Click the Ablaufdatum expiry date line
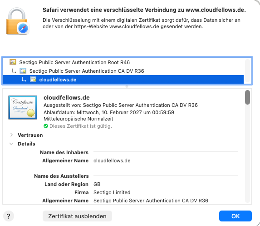This screenshot has width=260, height=226. (109, 112)
